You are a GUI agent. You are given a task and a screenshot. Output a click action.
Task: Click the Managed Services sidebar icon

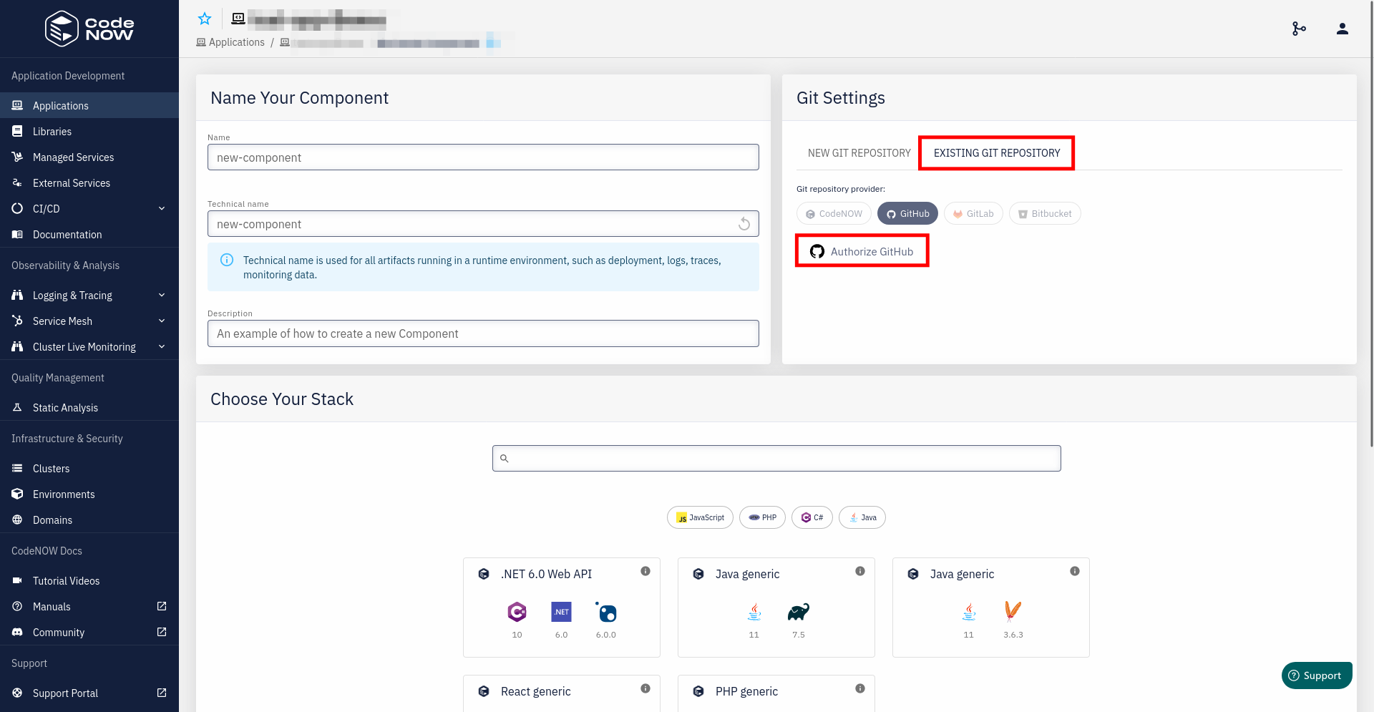click(x=17, y=157)
